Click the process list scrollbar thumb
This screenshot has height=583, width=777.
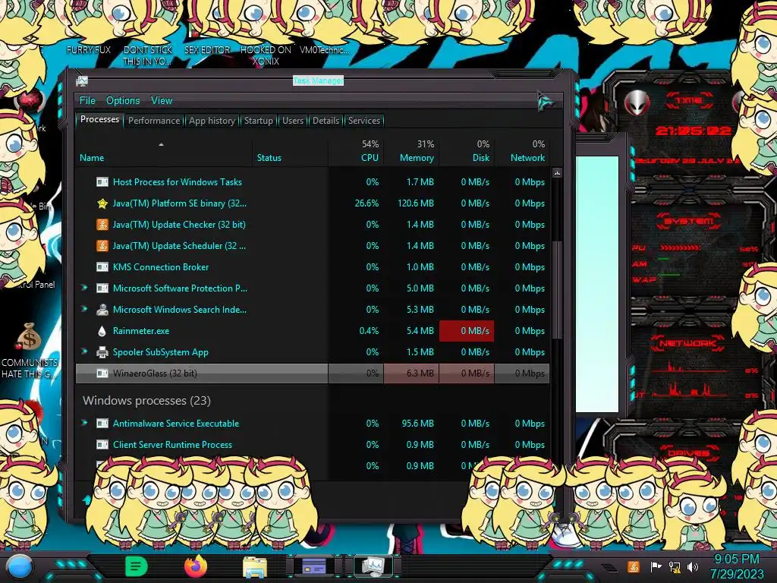pyautogui.click(x=557, y=290)
